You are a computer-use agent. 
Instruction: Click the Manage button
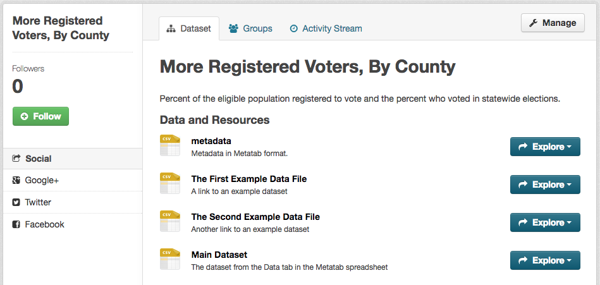click(x=553, y=23)
